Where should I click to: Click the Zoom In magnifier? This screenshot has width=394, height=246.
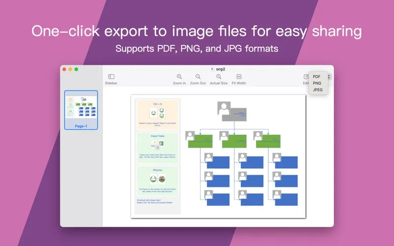point(179,77)
